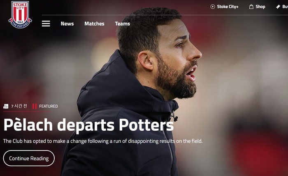This screenshot has width=288, height=176.
Task: Select the FEATURED tag label
Action: pos(49,106)
